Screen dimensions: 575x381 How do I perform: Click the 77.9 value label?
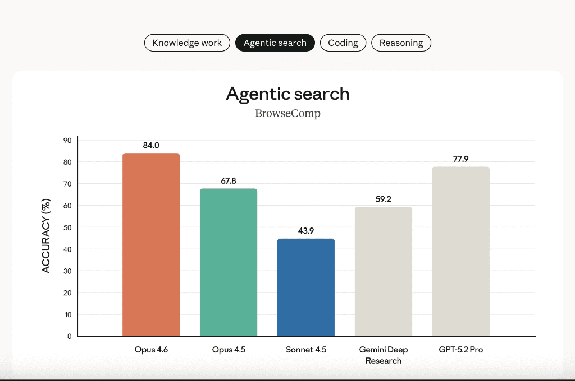[x=460, y=158]
